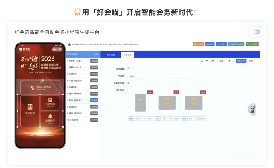Click 上移 in the editor toolbar
Viewport: 274px width, 168px height.
(222, 61)
